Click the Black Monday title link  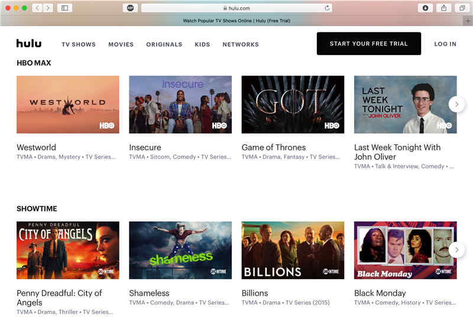[x=380, y=293]
